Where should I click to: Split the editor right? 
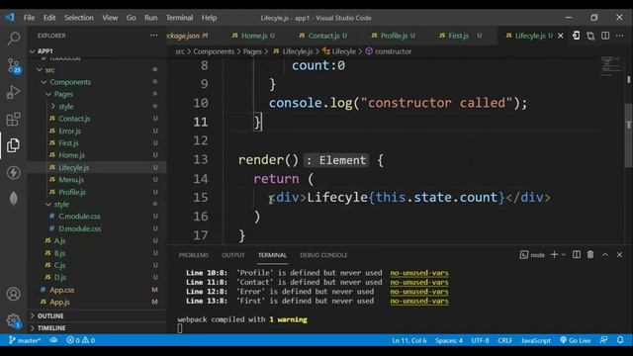[x=605, y=36]
